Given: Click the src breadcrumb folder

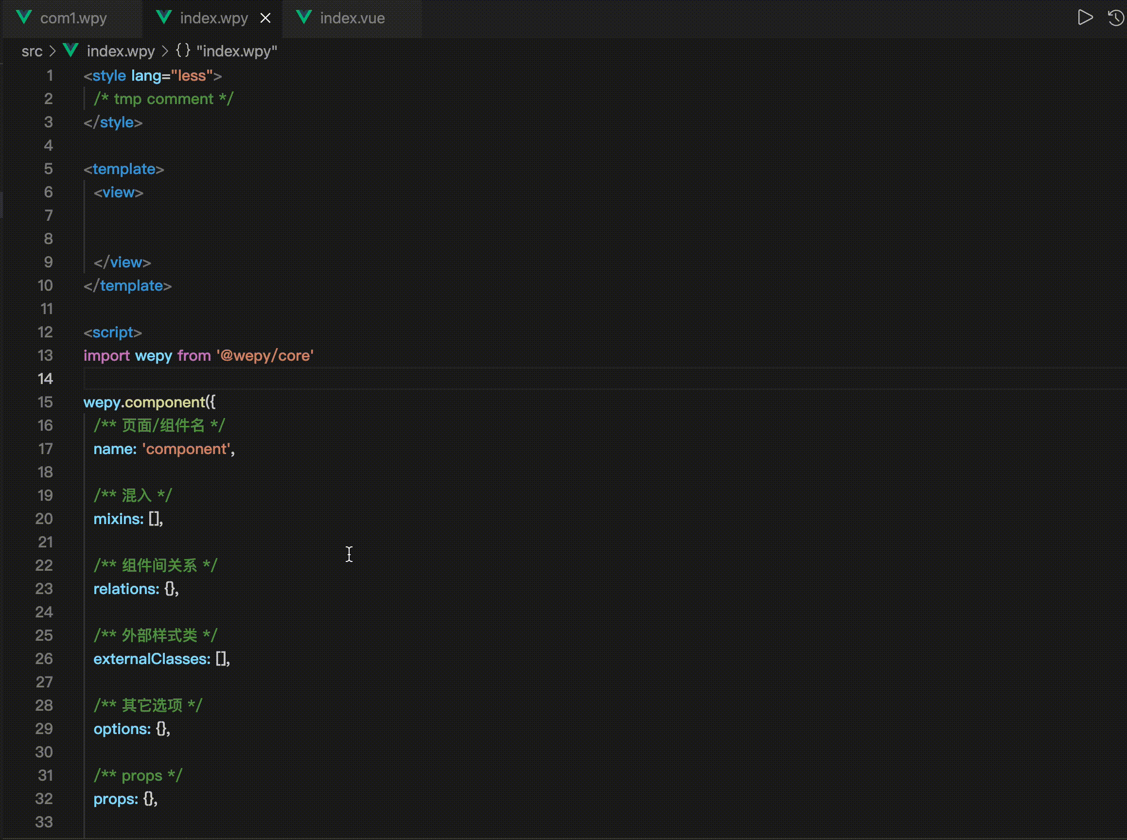Looking at the screenshot, I should pos(32,51).
